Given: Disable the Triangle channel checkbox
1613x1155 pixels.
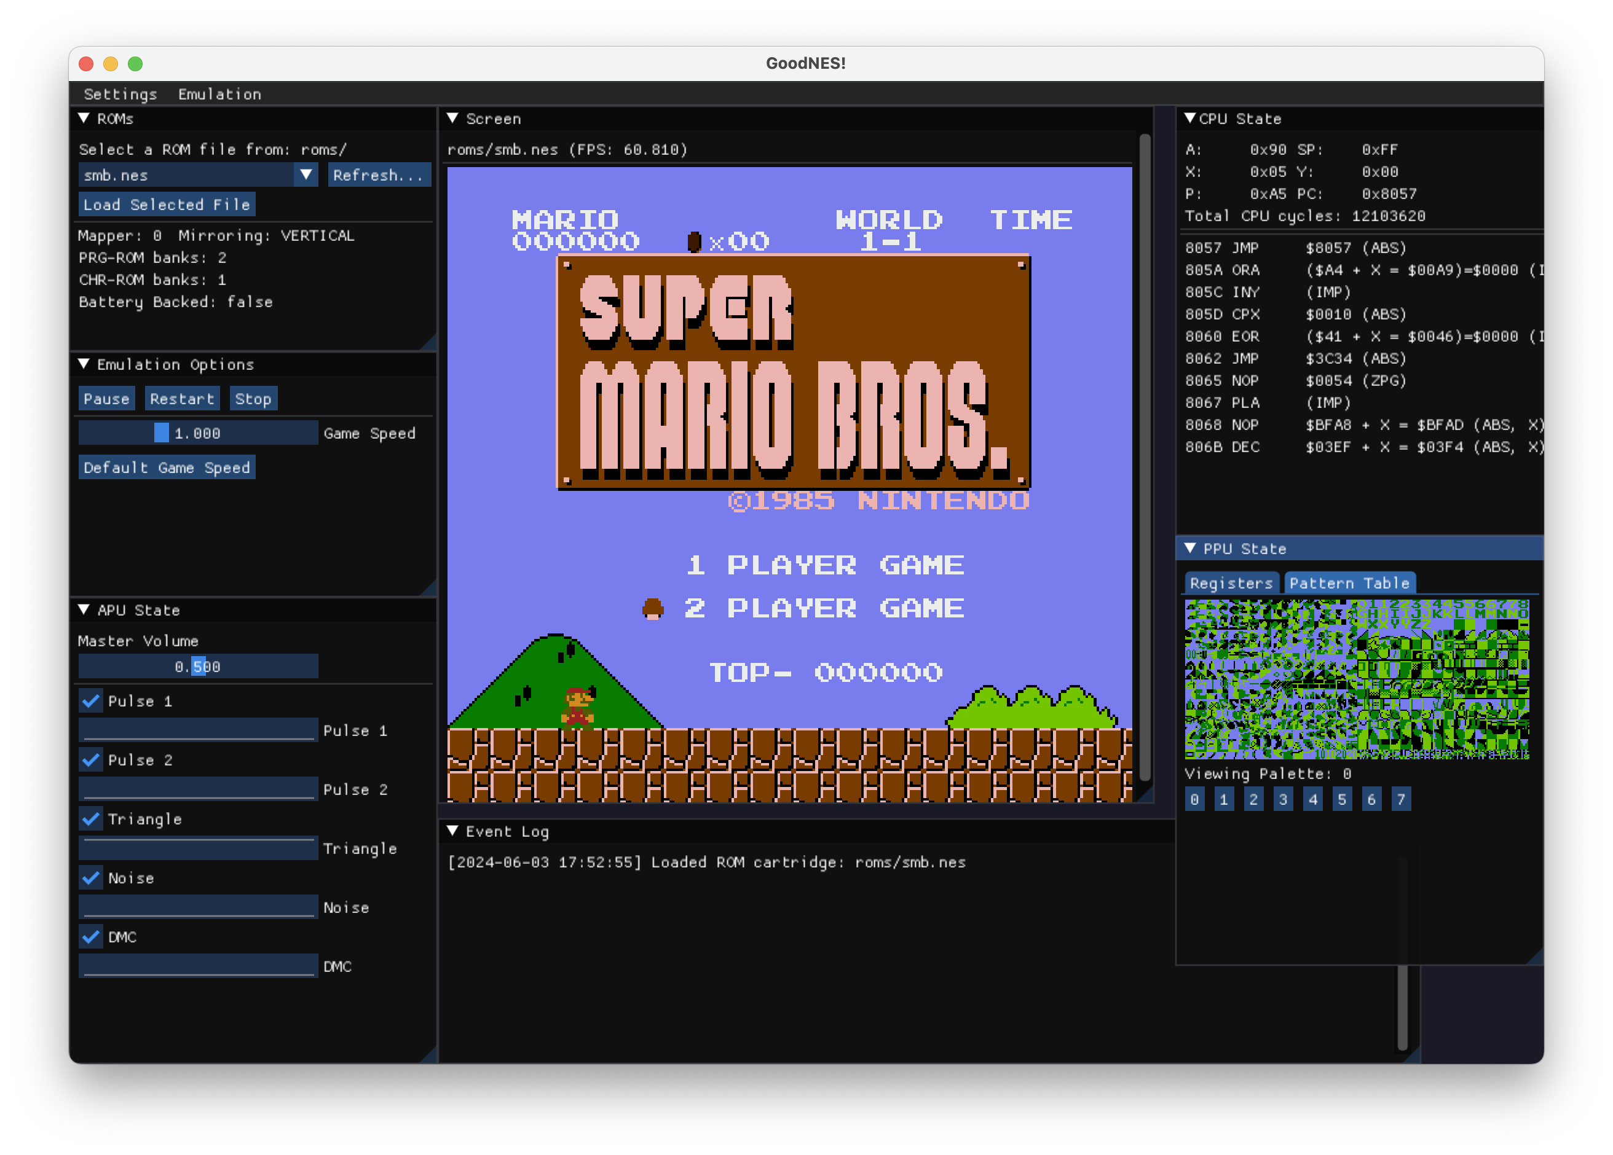Looking at the screenshot, I should (x=91, y=819).
